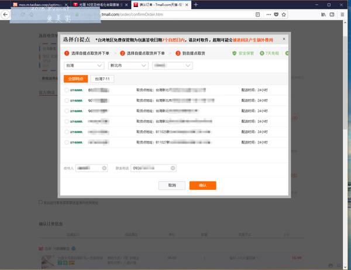Close the second Tmall product tab
The image size is (351, 270).
[x=126, y=5]
